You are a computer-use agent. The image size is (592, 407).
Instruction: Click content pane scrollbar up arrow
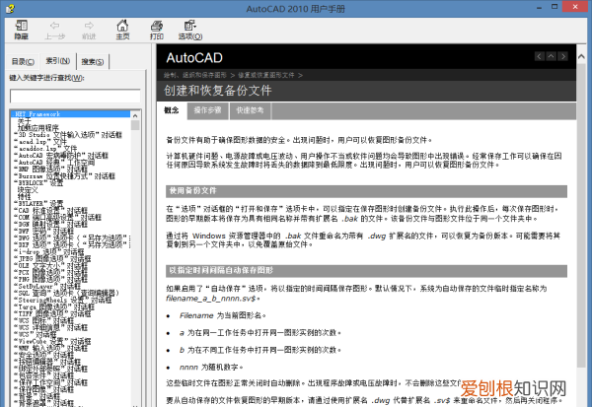coord(581,56)
